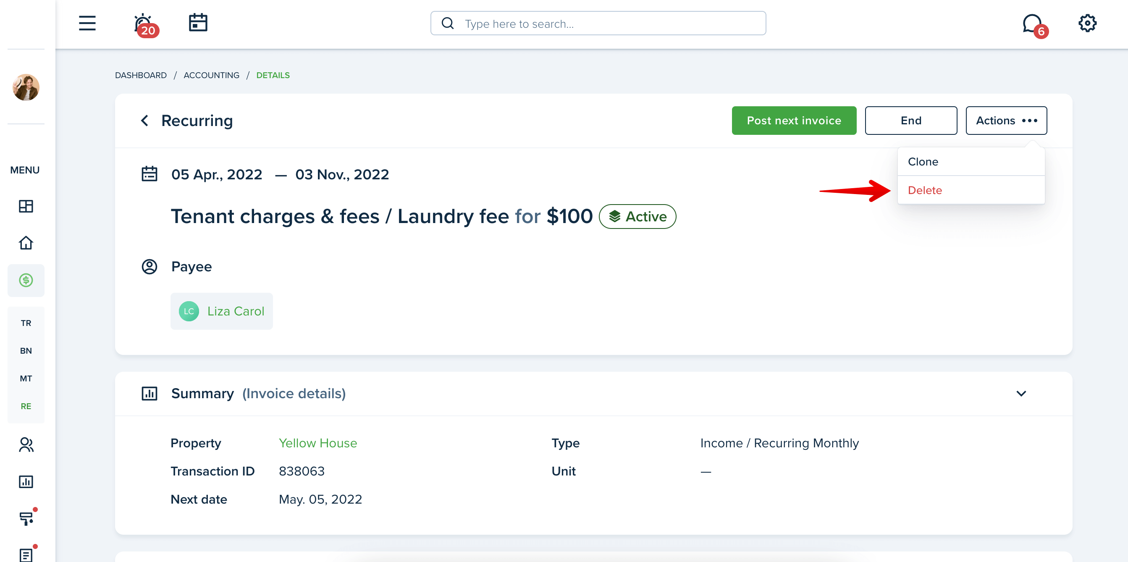Go to dashboard grid icon in sidebar
1128x562 pixels.
point(26,206)
